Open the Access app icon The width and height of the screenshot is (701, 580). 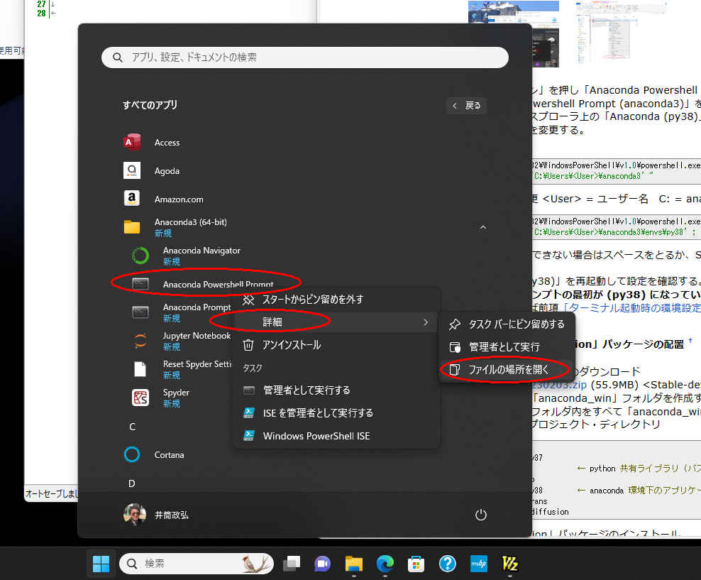(x=132, y=142)
